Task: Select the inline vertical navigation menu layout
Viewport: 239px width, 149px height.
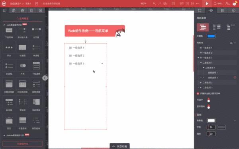Action: (x=203, y=27)
